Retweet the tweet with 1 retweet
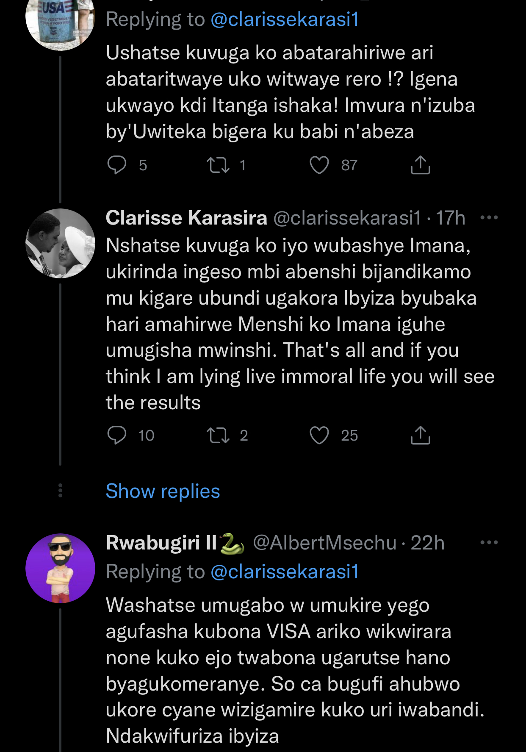Viewport: 526px width, 752px height. [x=218, y=165]
